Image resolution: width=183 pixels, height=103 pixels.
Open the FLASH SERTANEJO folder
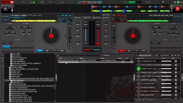coord(19,61)
